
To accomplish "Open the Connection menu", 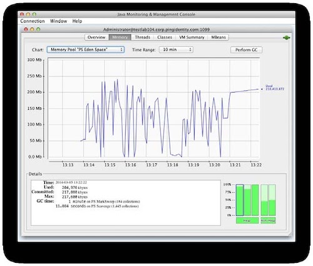I will pyautogui.click(x=33, y=21).
